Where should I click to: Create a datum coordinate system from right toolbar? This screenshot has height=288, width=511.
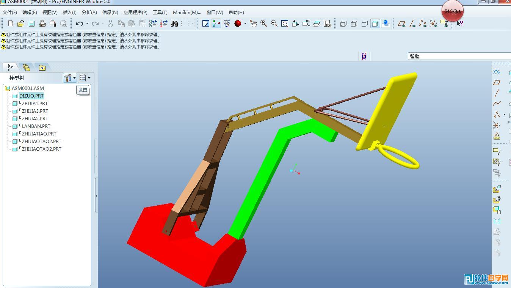click(497, 125)
